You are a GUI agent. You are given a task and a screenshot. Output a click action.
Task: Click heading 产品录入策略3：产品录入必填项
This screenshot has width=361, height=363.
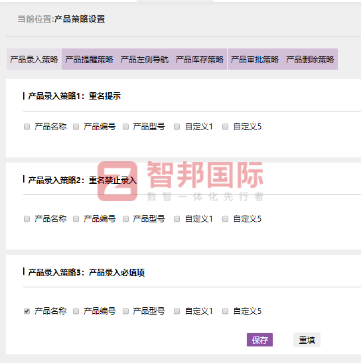[86, 273]
